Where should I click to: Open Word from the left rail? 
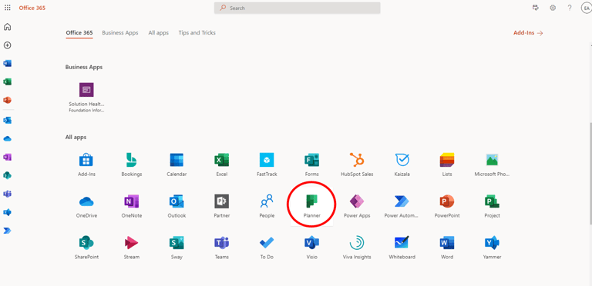click(x=7, y=63)
